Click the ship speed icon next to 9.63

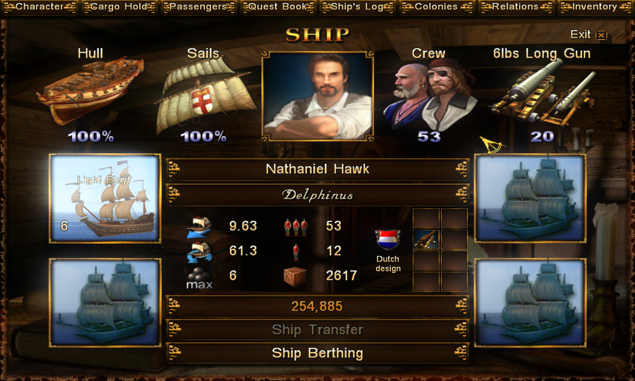(199, 227)
